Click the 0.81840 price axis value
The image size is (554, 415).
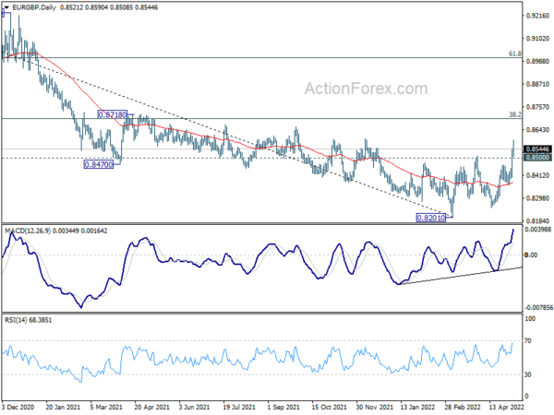(x=537, y=221)
